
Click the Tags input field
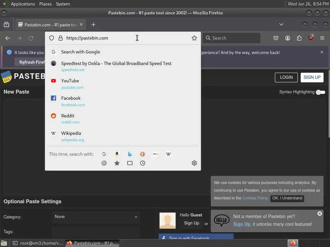pyautogui.click(x=96, y=232)
